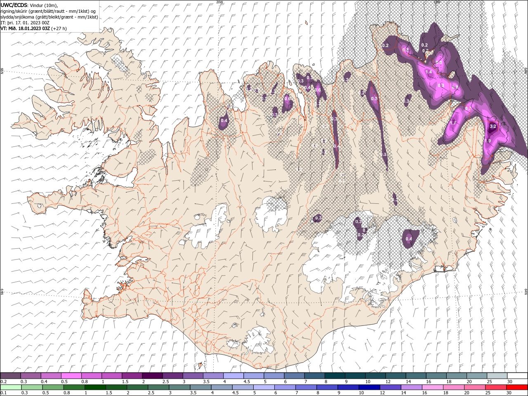
Task: Click the 1.4 snowfall value on the map
Action: (429, 72)
